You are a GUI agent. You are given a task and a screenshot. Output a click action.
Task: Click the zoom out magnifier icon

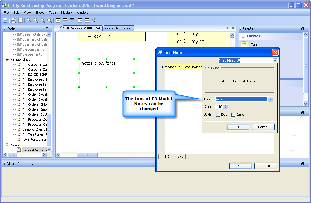click(43, 20)
